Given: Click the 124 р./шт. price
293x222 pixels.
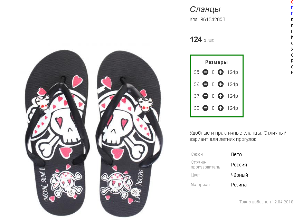Looking at the screenshot, I should point(202,39).
